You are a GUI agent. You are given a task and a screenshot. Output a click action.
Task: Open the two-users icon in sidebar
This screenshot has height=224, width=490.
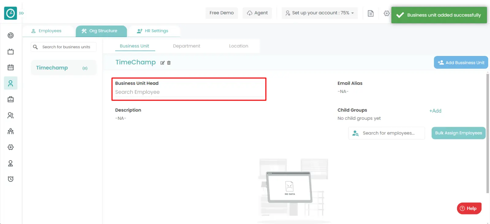[x=11, y=115]
